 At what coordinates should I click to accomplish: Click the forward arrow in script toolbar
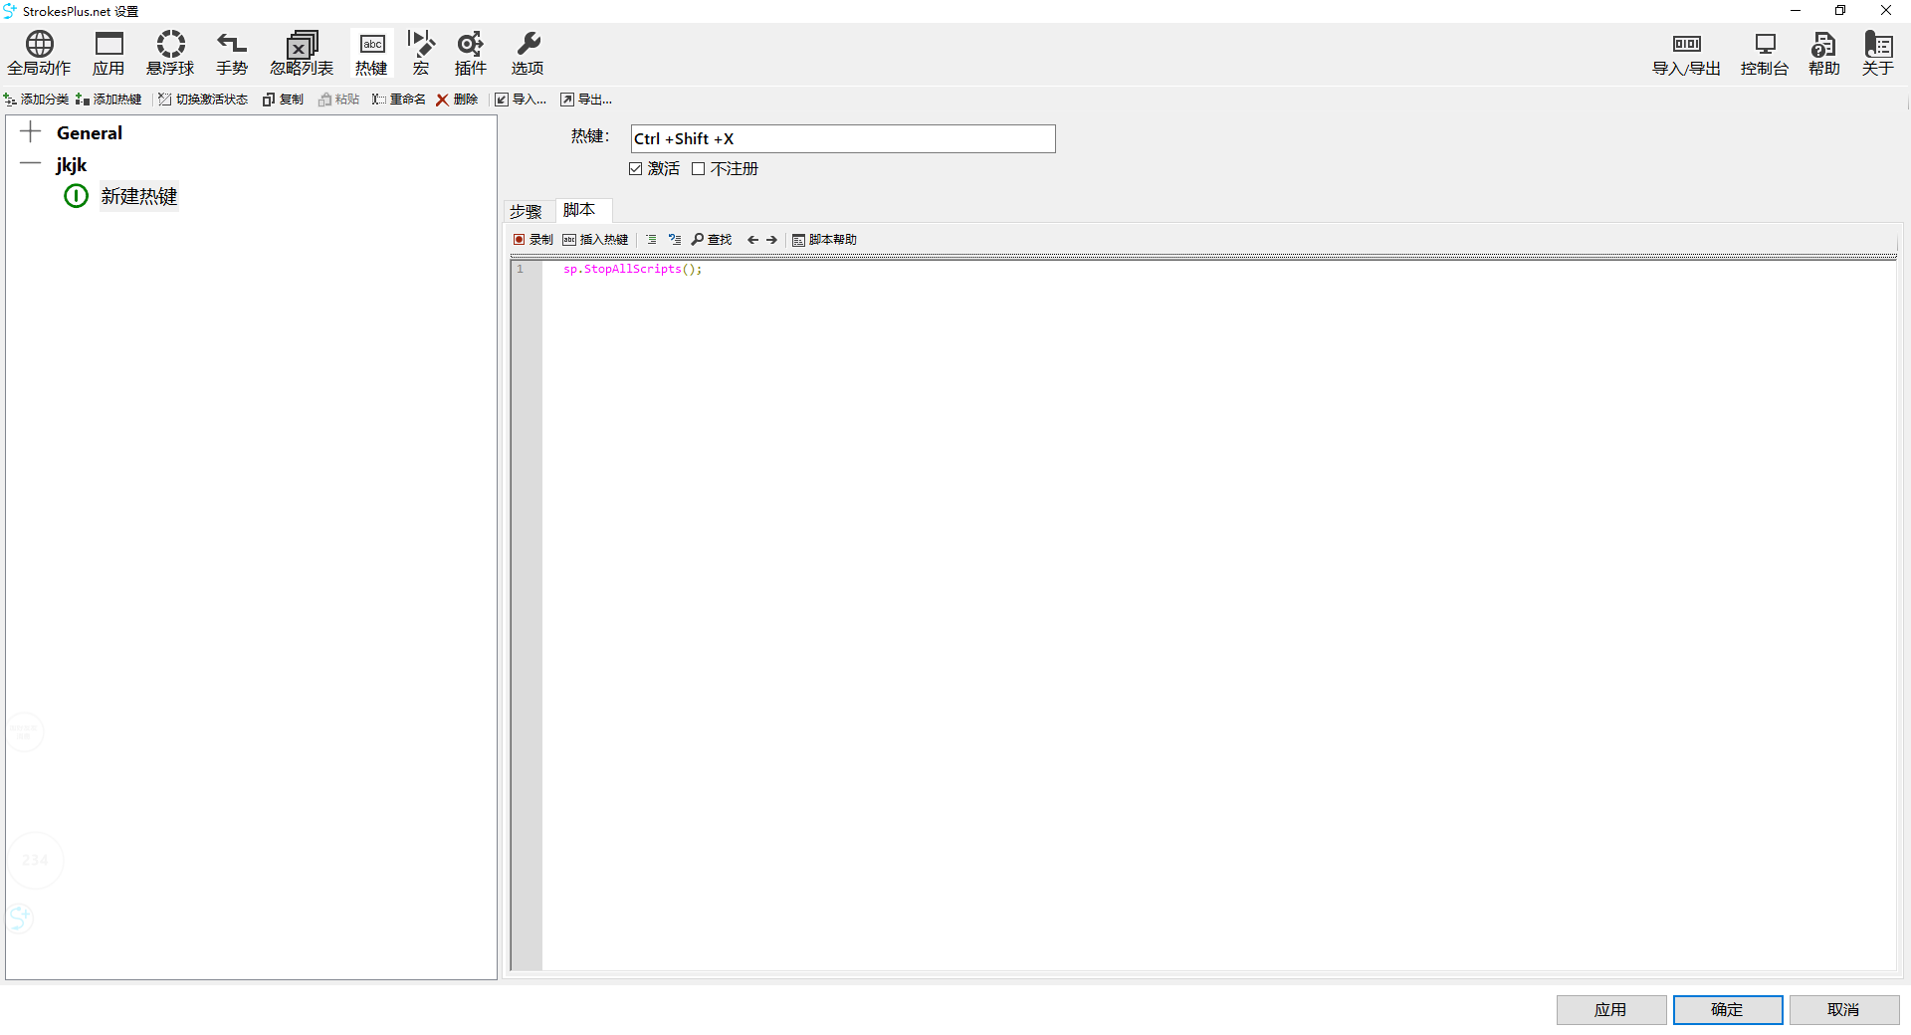pyautogui.click(x=771, y=240)
